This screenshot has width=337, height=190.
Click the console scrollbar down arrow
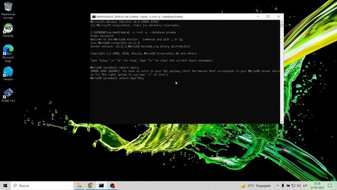click(282, 122)
